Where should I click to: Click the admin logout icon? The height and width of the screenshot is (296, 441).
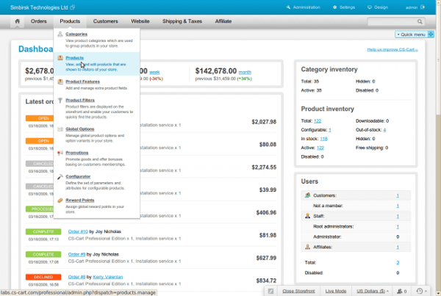click(423, 7)
